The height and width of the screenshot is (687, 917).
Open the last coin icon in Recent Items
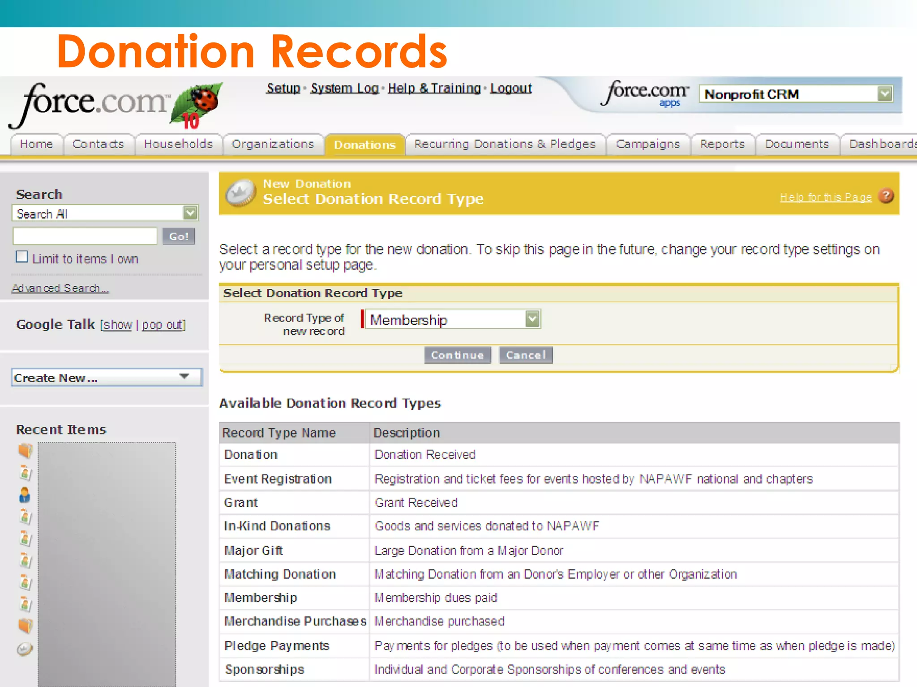tap(25, 649)
